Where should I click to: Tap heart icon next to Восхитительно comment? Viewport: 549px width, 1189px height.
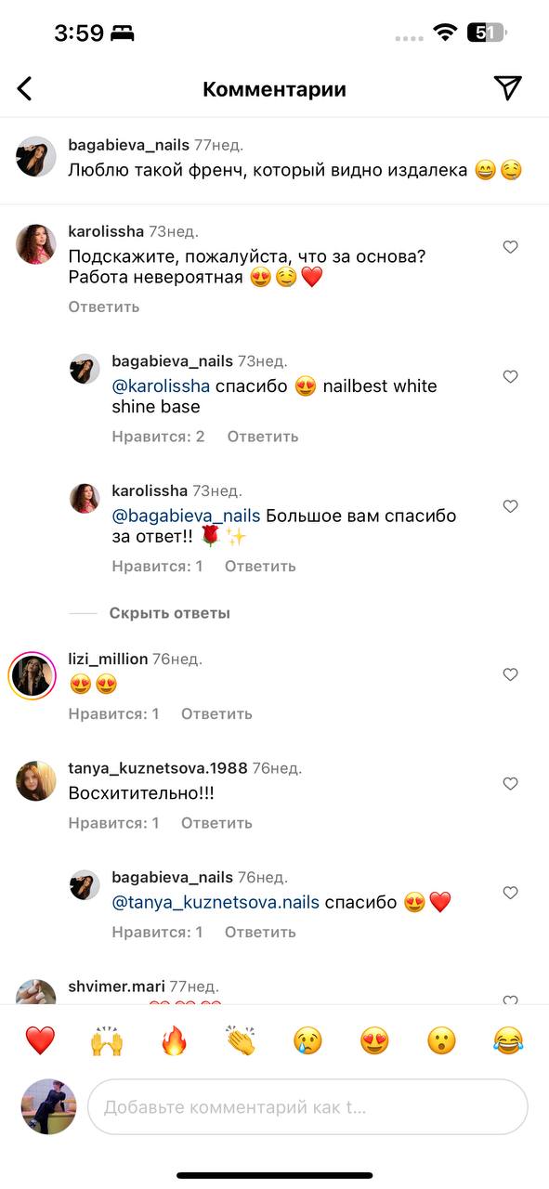click(510, 784)
